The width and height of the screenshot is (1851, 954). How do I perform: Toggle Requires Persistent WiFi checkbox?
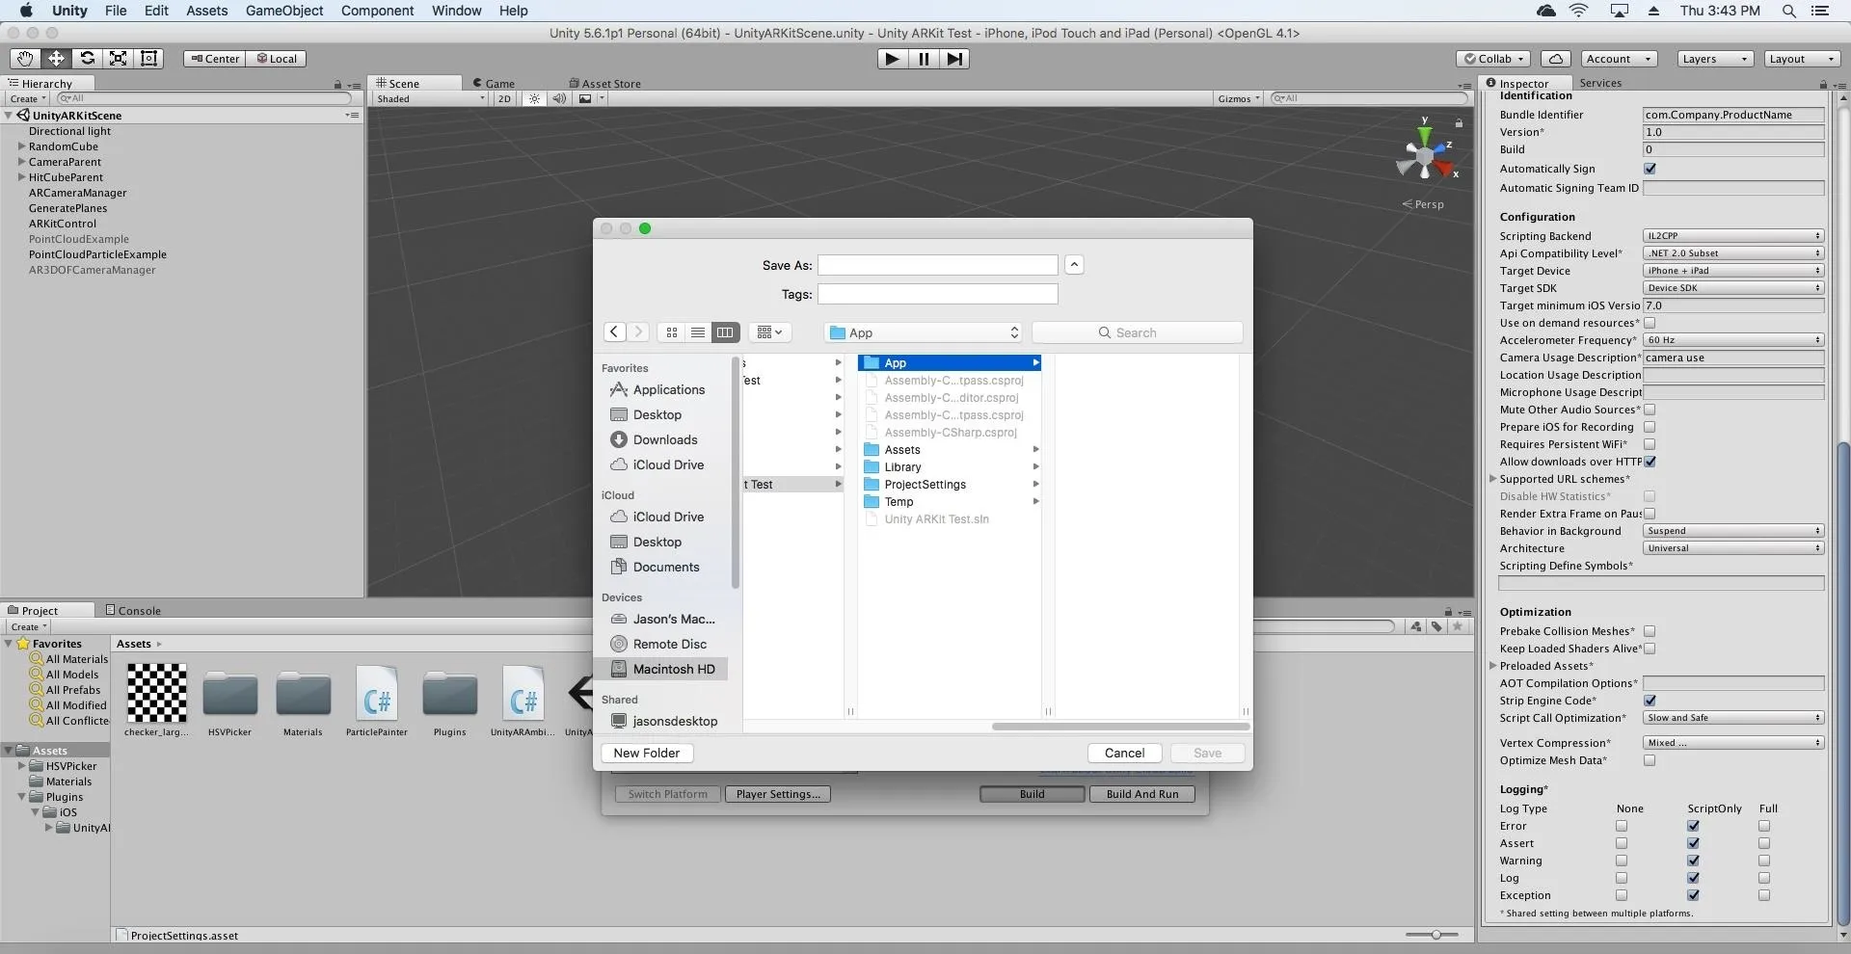tap(1650, 444)
